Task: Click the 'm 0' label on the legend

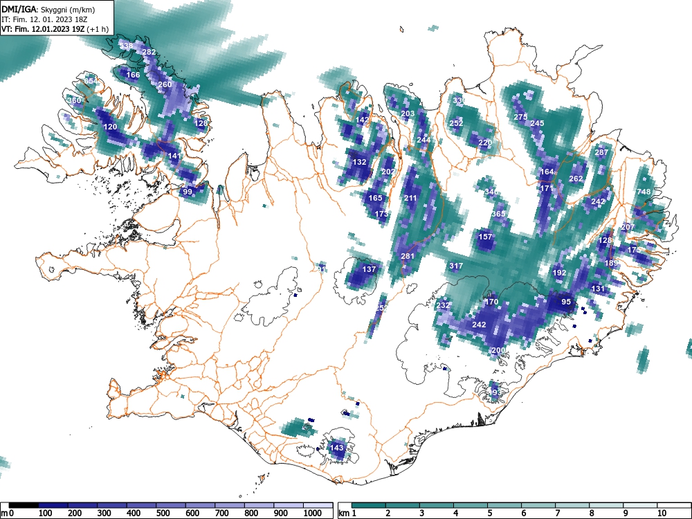Action: (7, 513)
